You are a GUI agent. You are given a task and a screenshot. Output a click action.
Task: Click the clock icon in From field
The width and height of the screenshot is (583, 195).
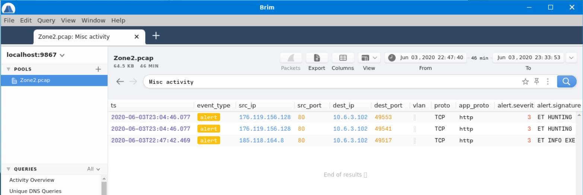tap(392, 58)
